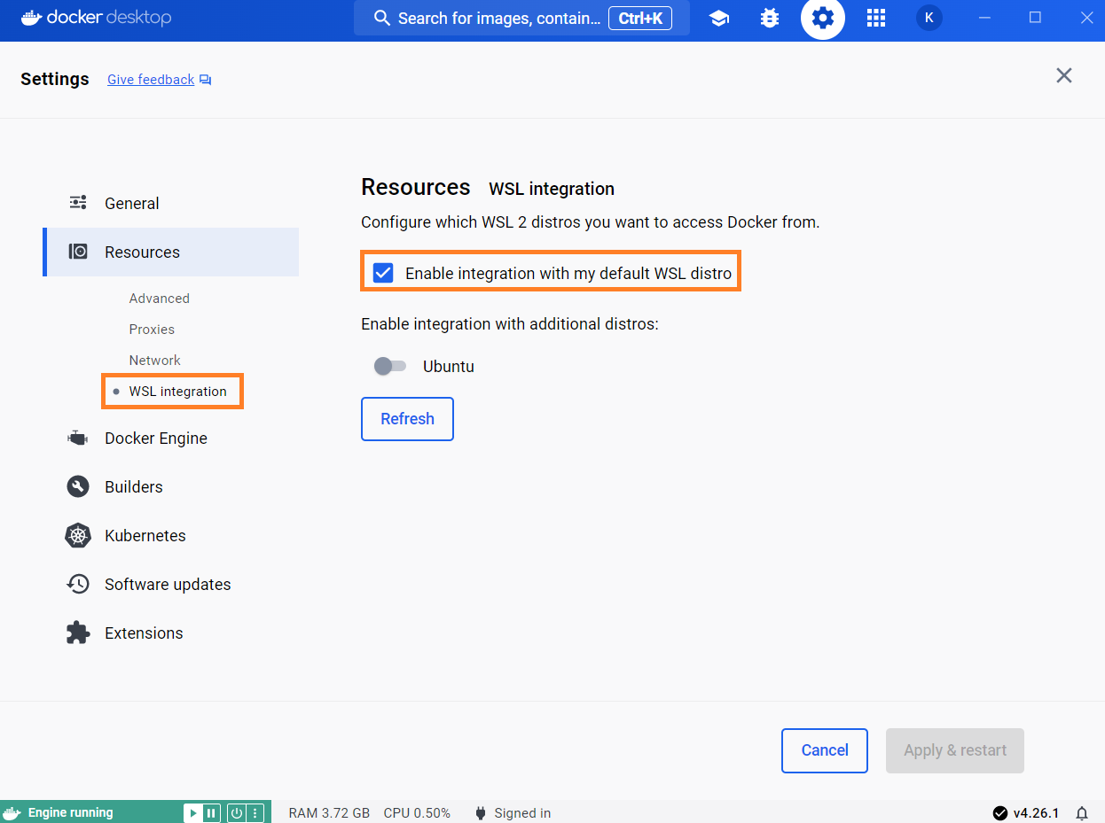Click the Cancel button
This screenshot has width=1105, height=823.
pos(825,750)
